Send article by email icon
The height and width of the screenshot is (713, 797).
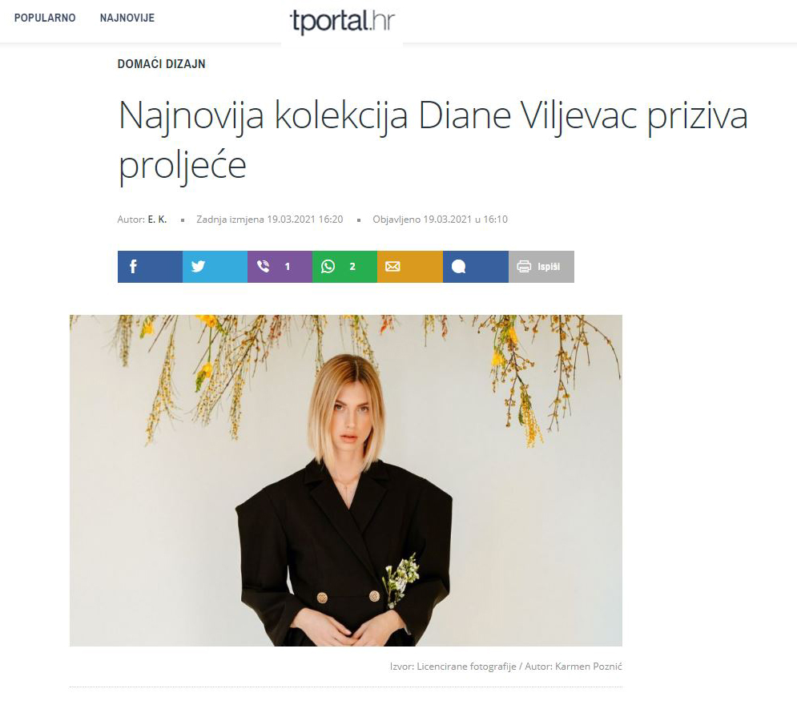[x=392, y=266]
